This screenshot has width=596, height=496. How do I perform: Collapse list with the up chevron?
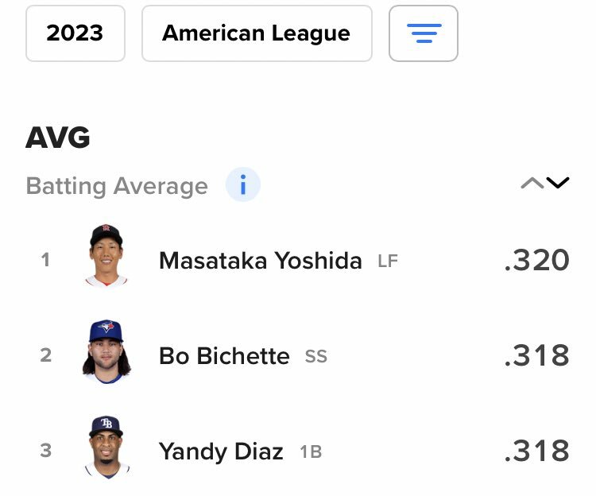click(532, 183)
